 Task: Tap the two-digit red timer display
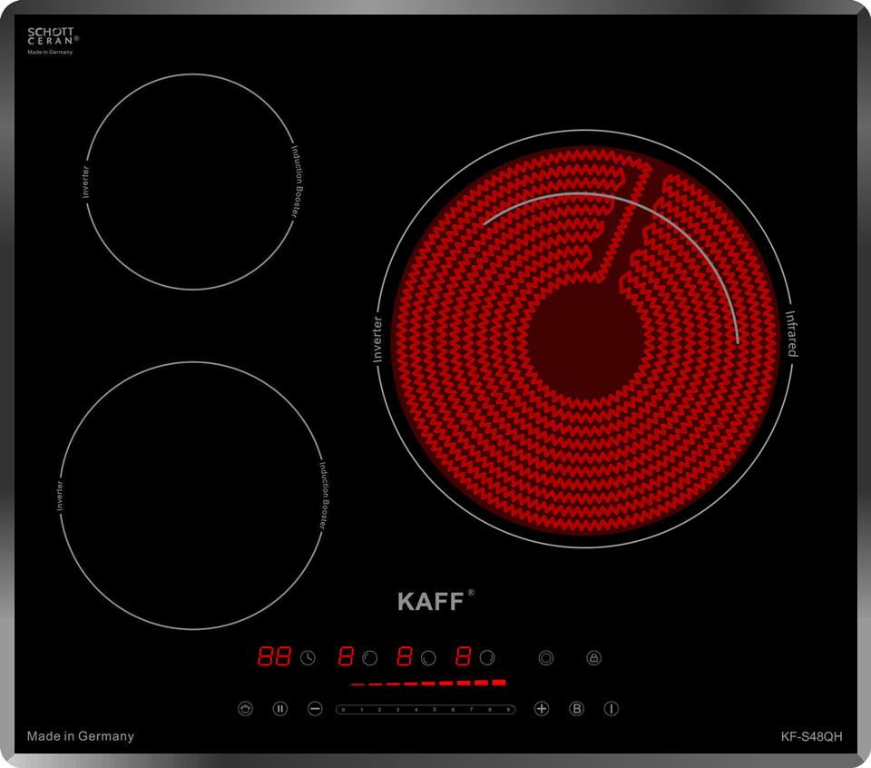point(274,657)
